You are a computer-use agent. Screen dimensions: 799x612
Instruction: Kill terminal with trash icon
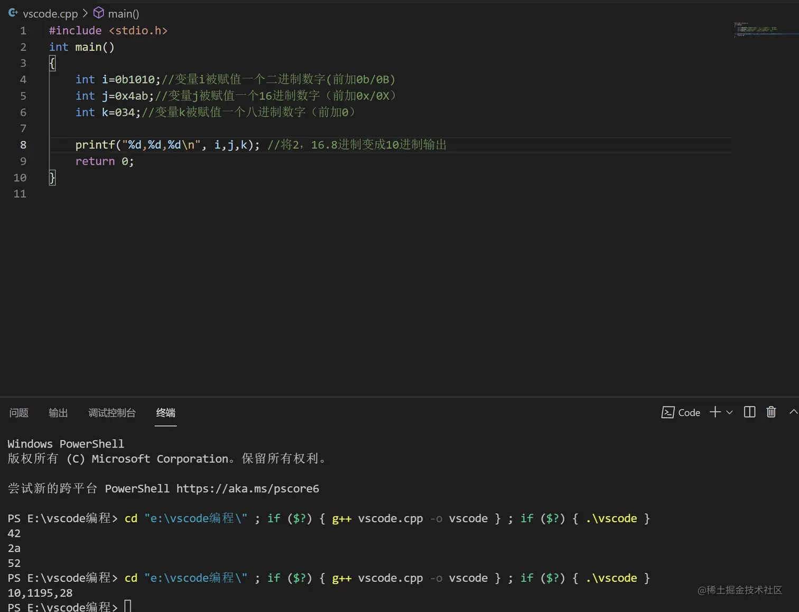[x=771, y=412]
